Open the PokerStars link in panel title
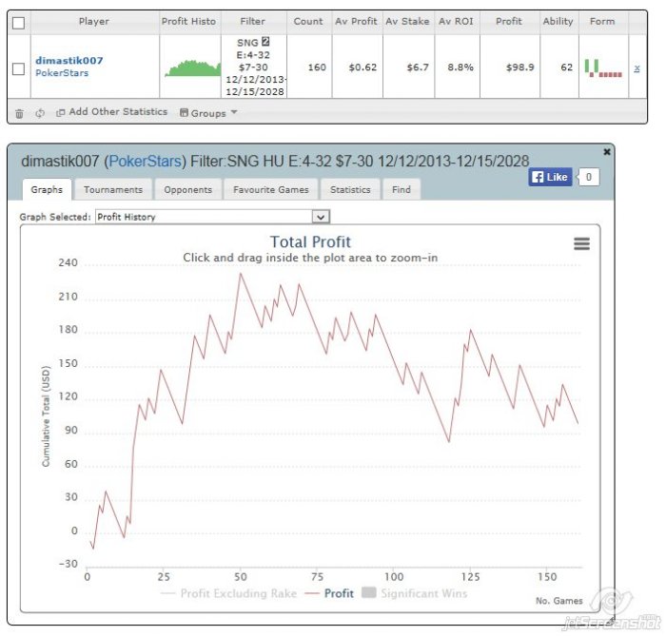This screenshot has width=666, height=636. pos(146,162)
